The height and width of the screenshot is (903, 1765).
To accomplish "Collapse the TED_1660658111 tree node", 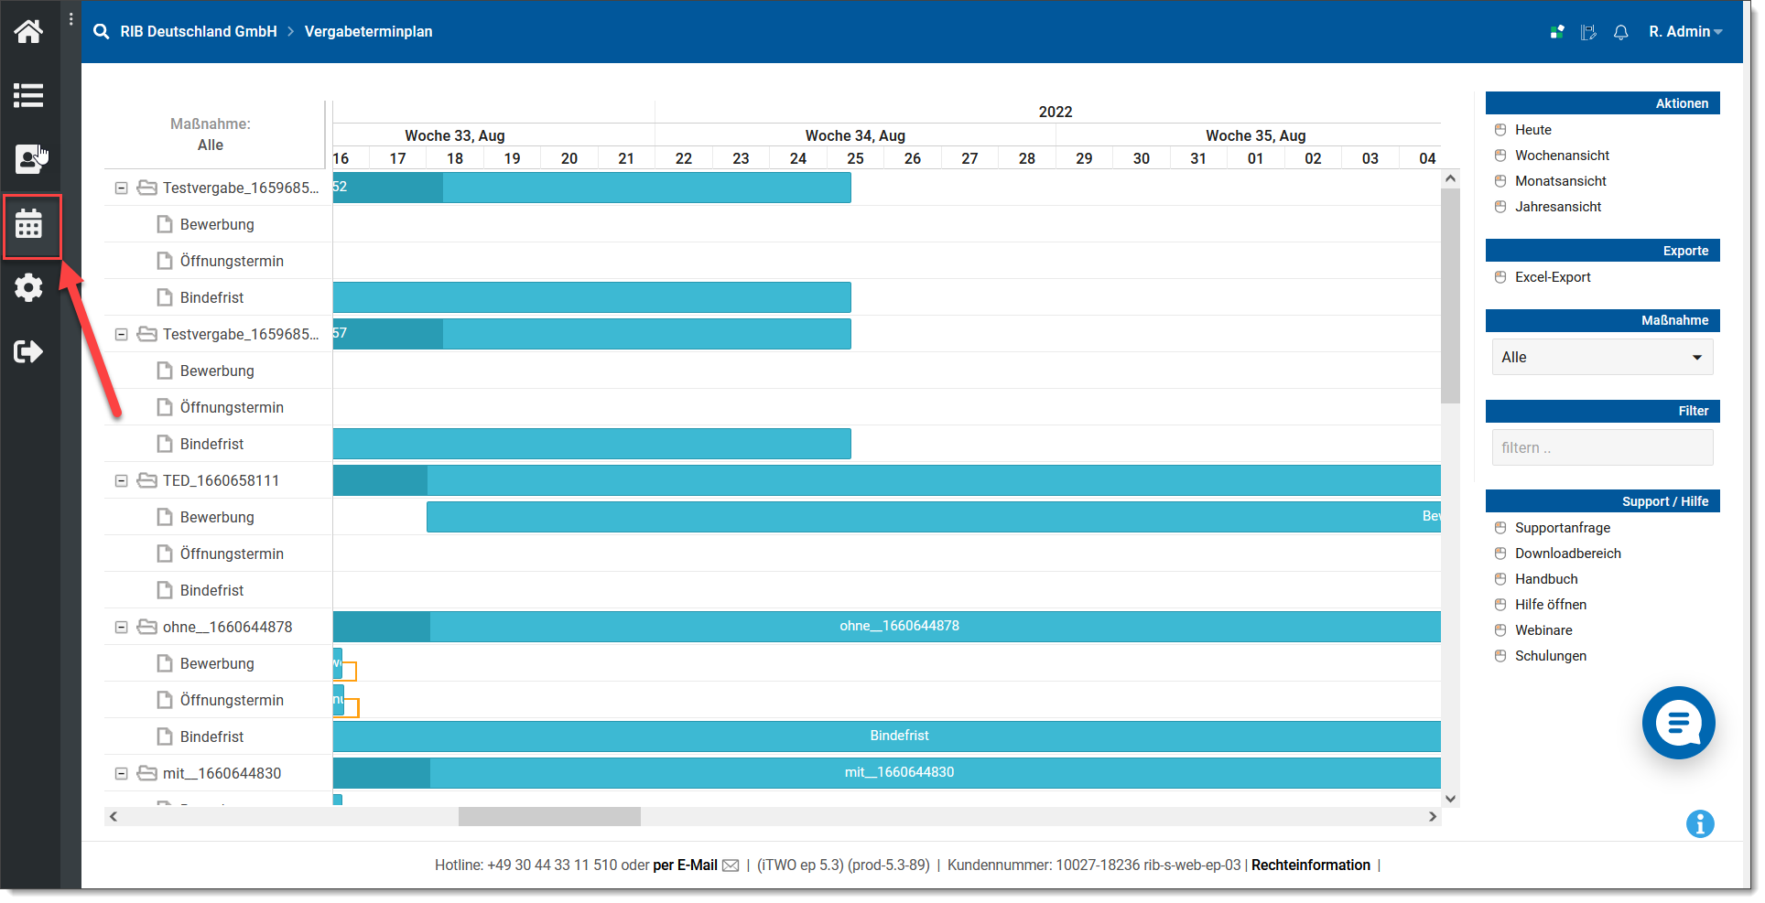I will [121, 480].
